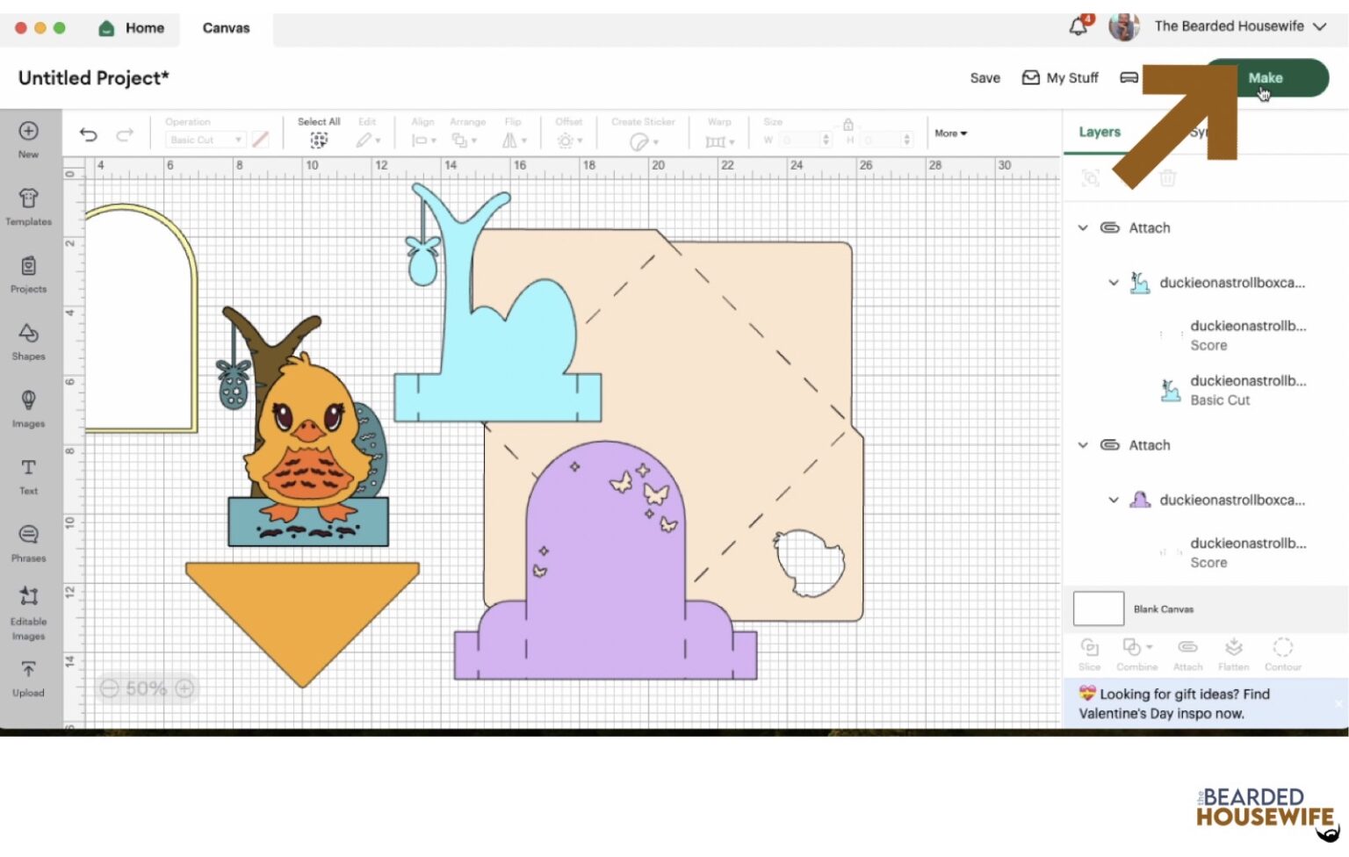Collapse the first Attach group
The width and height of the screenshot is (1349, 857).
pos(1083,227)
